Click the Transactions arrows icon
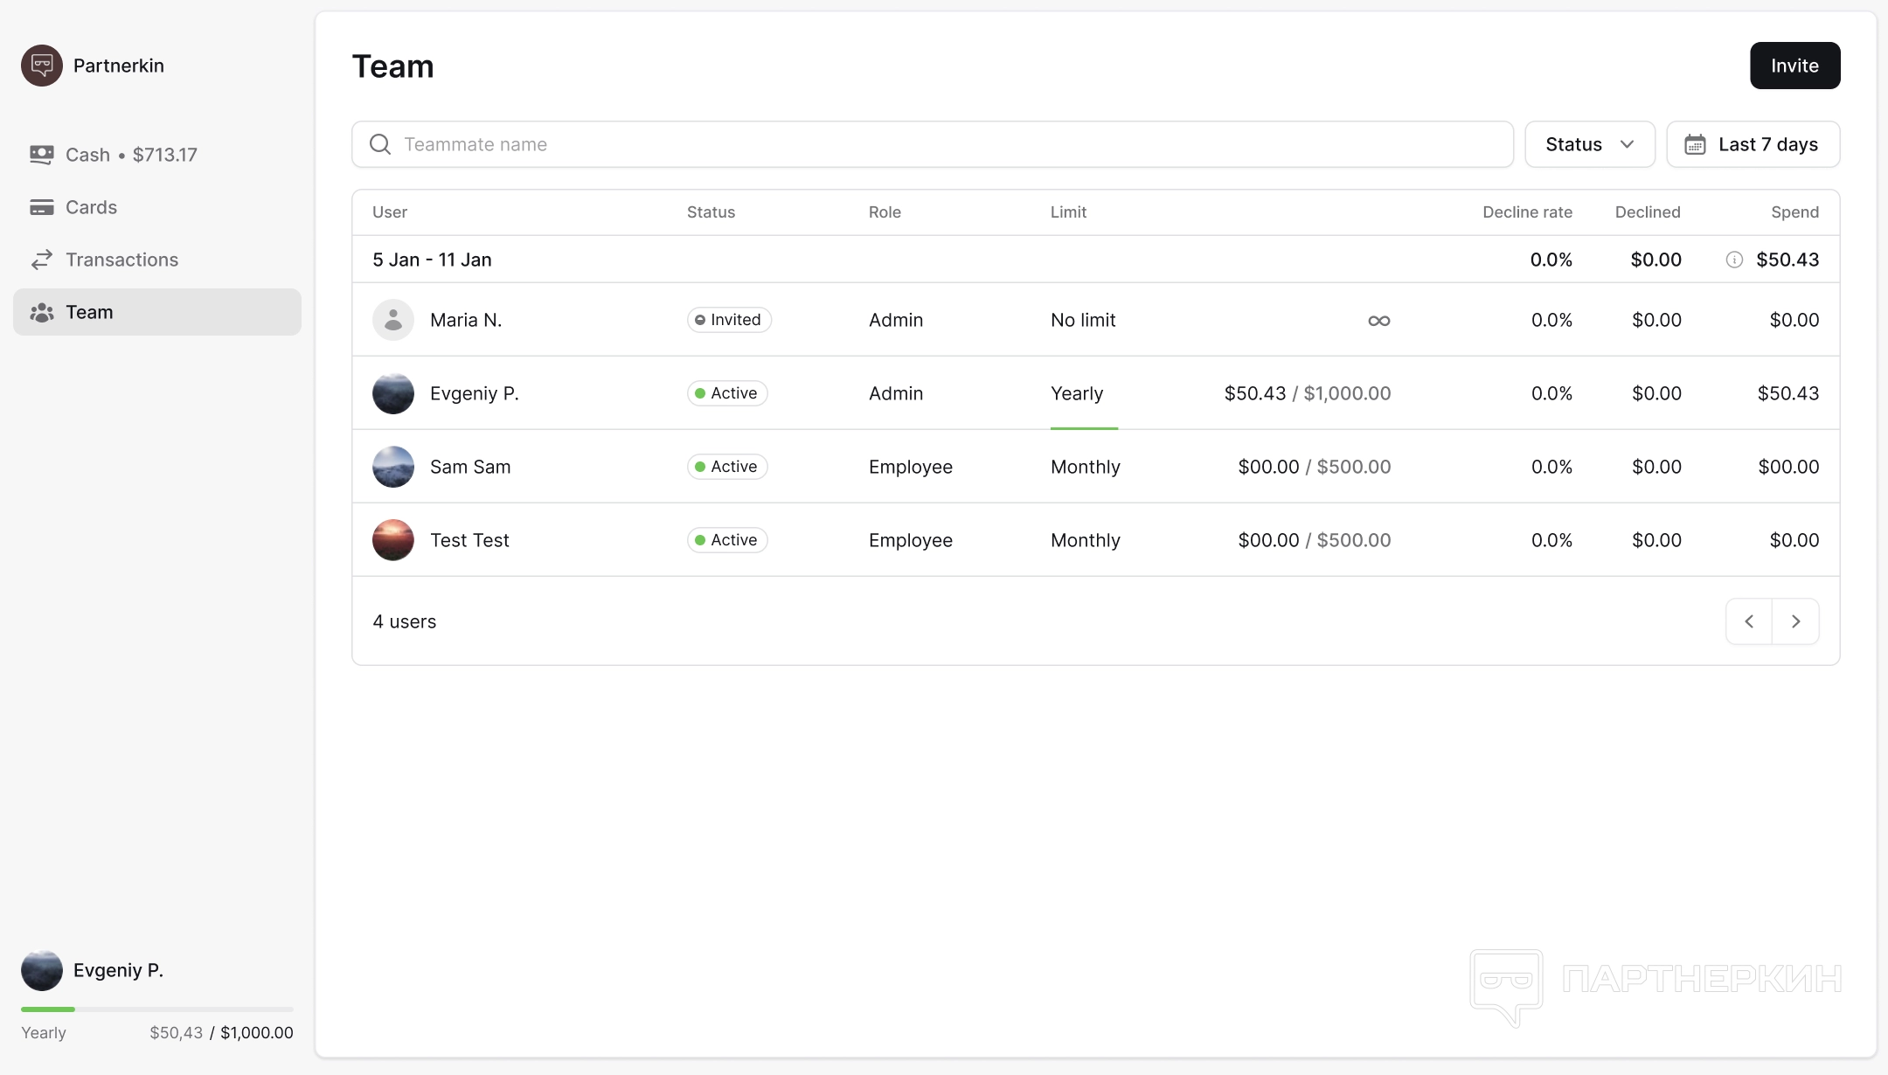Screen dimensions: 1888x1075 pos(41,260)
